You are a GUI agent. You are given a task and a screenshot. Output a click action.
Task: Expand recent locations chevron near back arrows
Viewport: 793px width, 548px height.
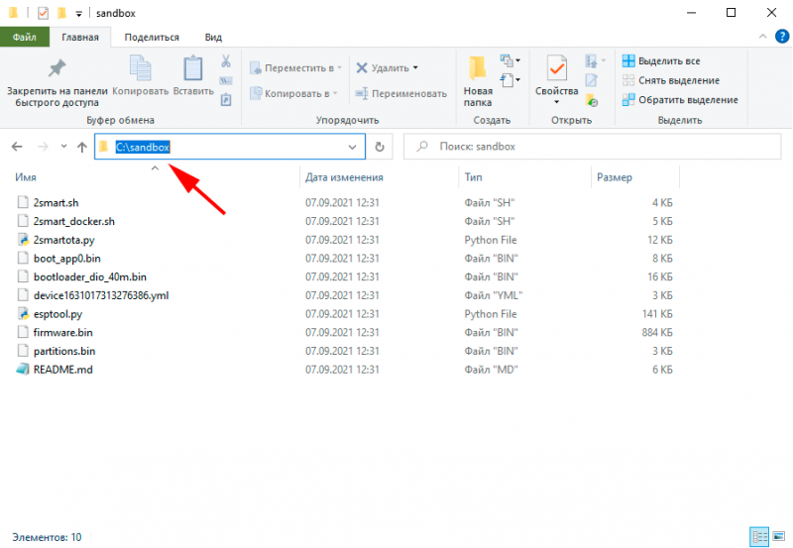(x=63, y=147)
